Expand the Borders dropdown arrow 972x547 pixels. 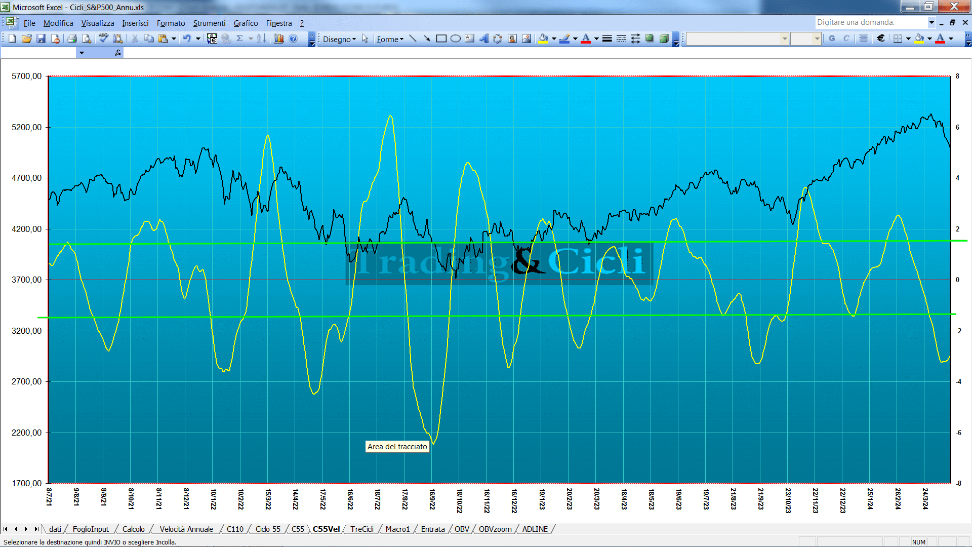click(x=908, y=39)
